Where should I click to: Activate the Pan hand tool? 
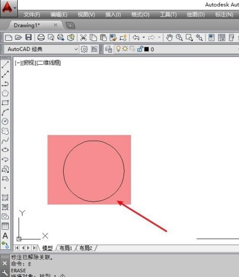[169, 37]
